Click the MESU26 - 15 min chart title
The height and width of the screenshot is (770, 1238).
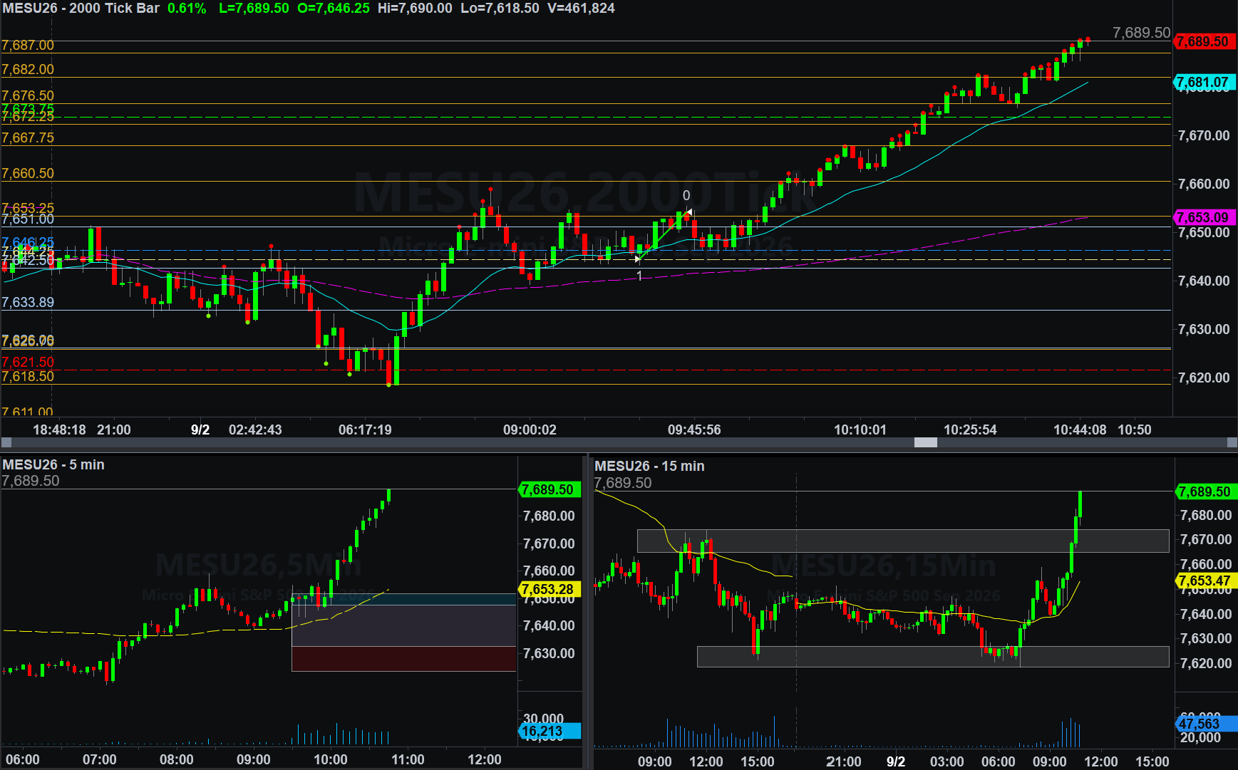pos(649,467)
